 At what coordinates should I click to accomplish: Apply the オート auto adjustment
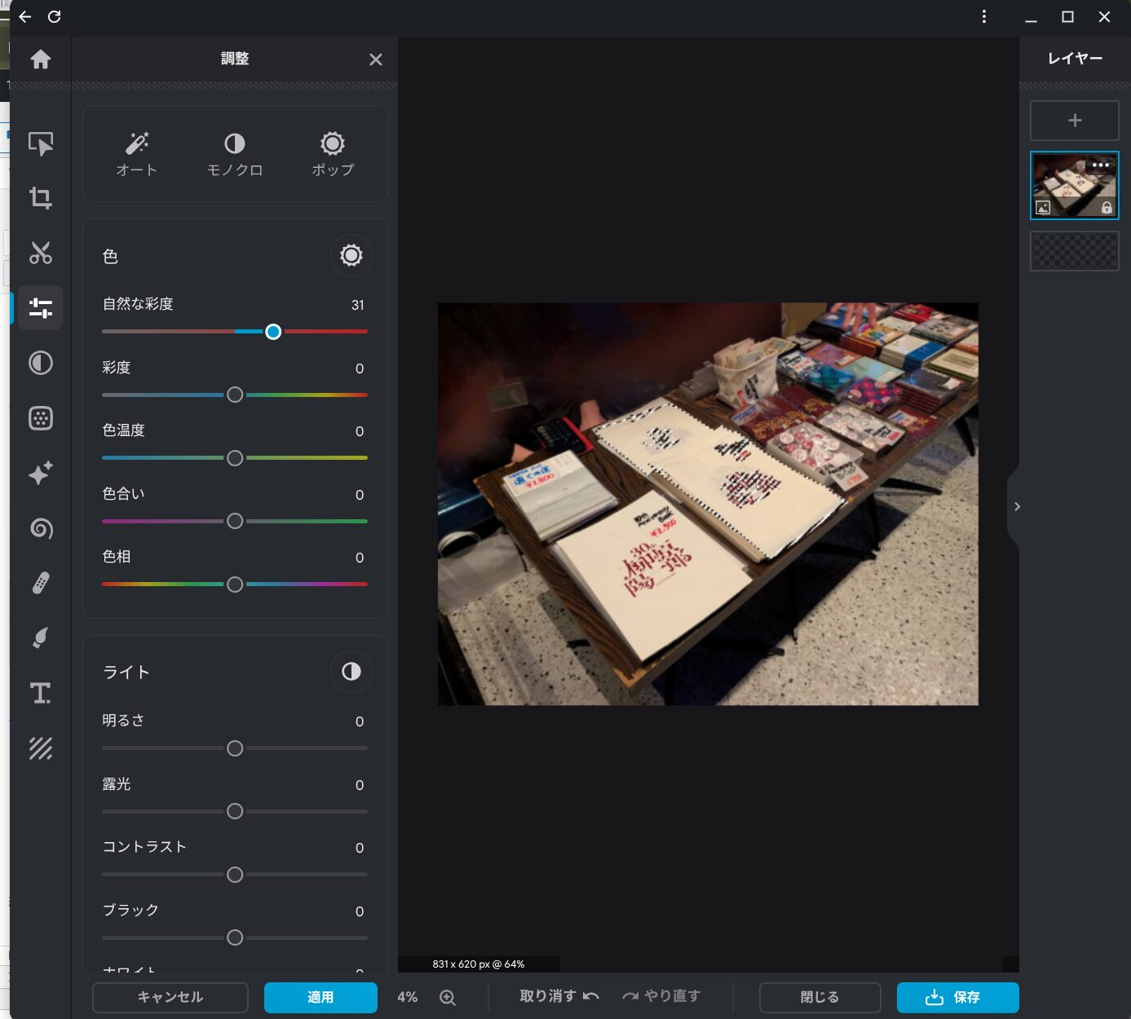point(136,153)
